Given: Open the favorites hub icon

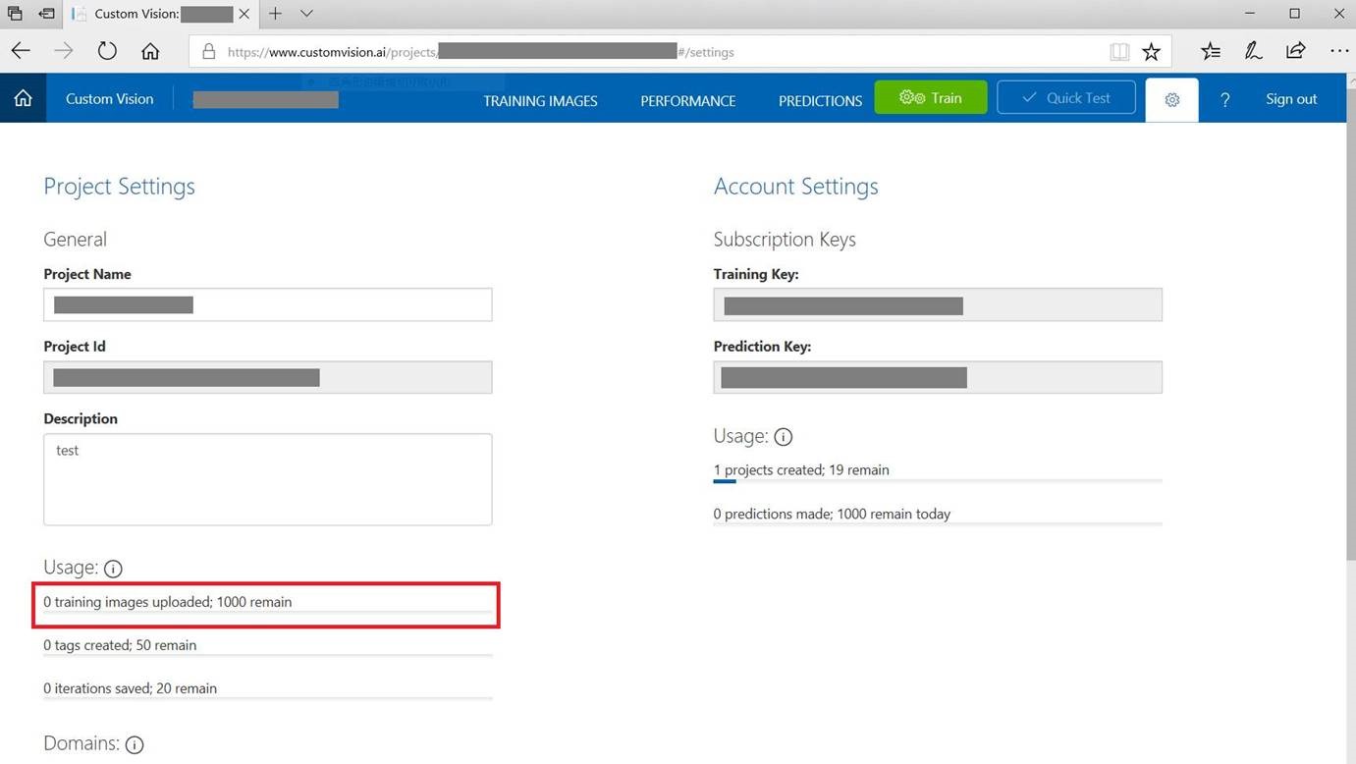Looking at the screenshot, I should (x=1211, y=51).
